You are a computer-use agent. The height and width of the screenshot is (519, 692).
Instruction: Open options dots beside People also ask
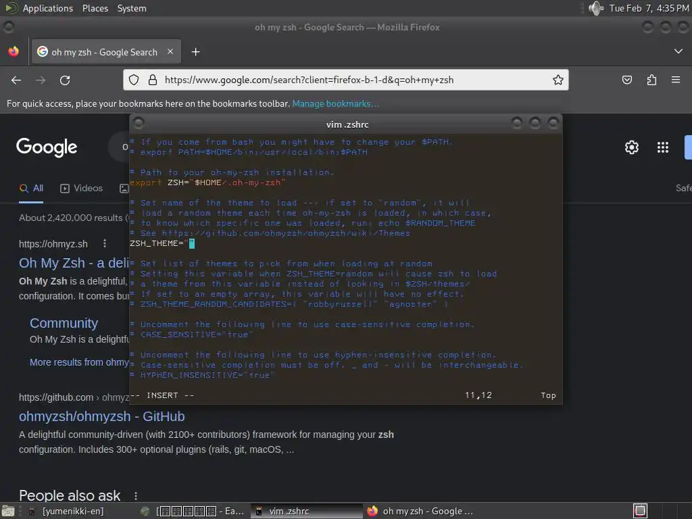click(136, 495)
